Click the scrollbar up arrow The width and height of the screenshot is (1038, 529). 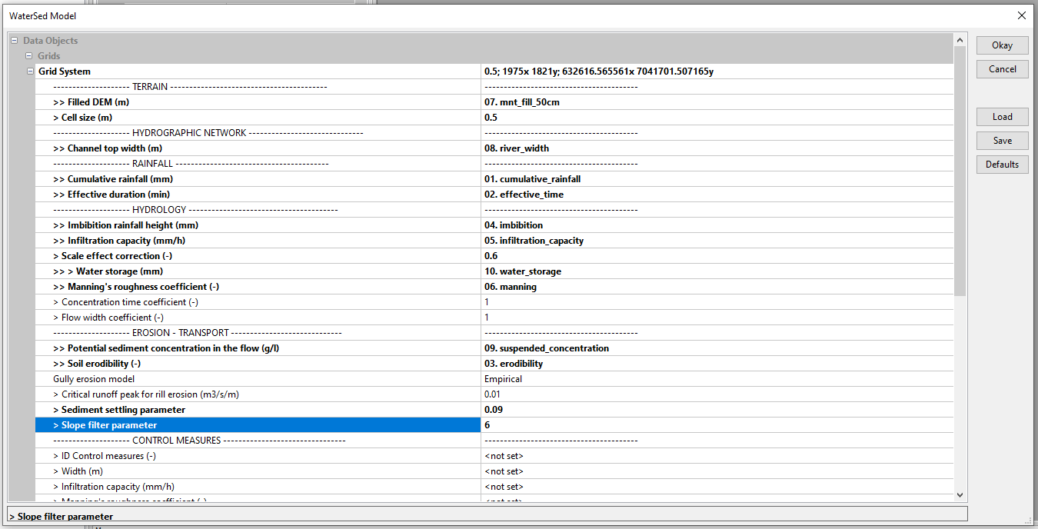point(960,40)
